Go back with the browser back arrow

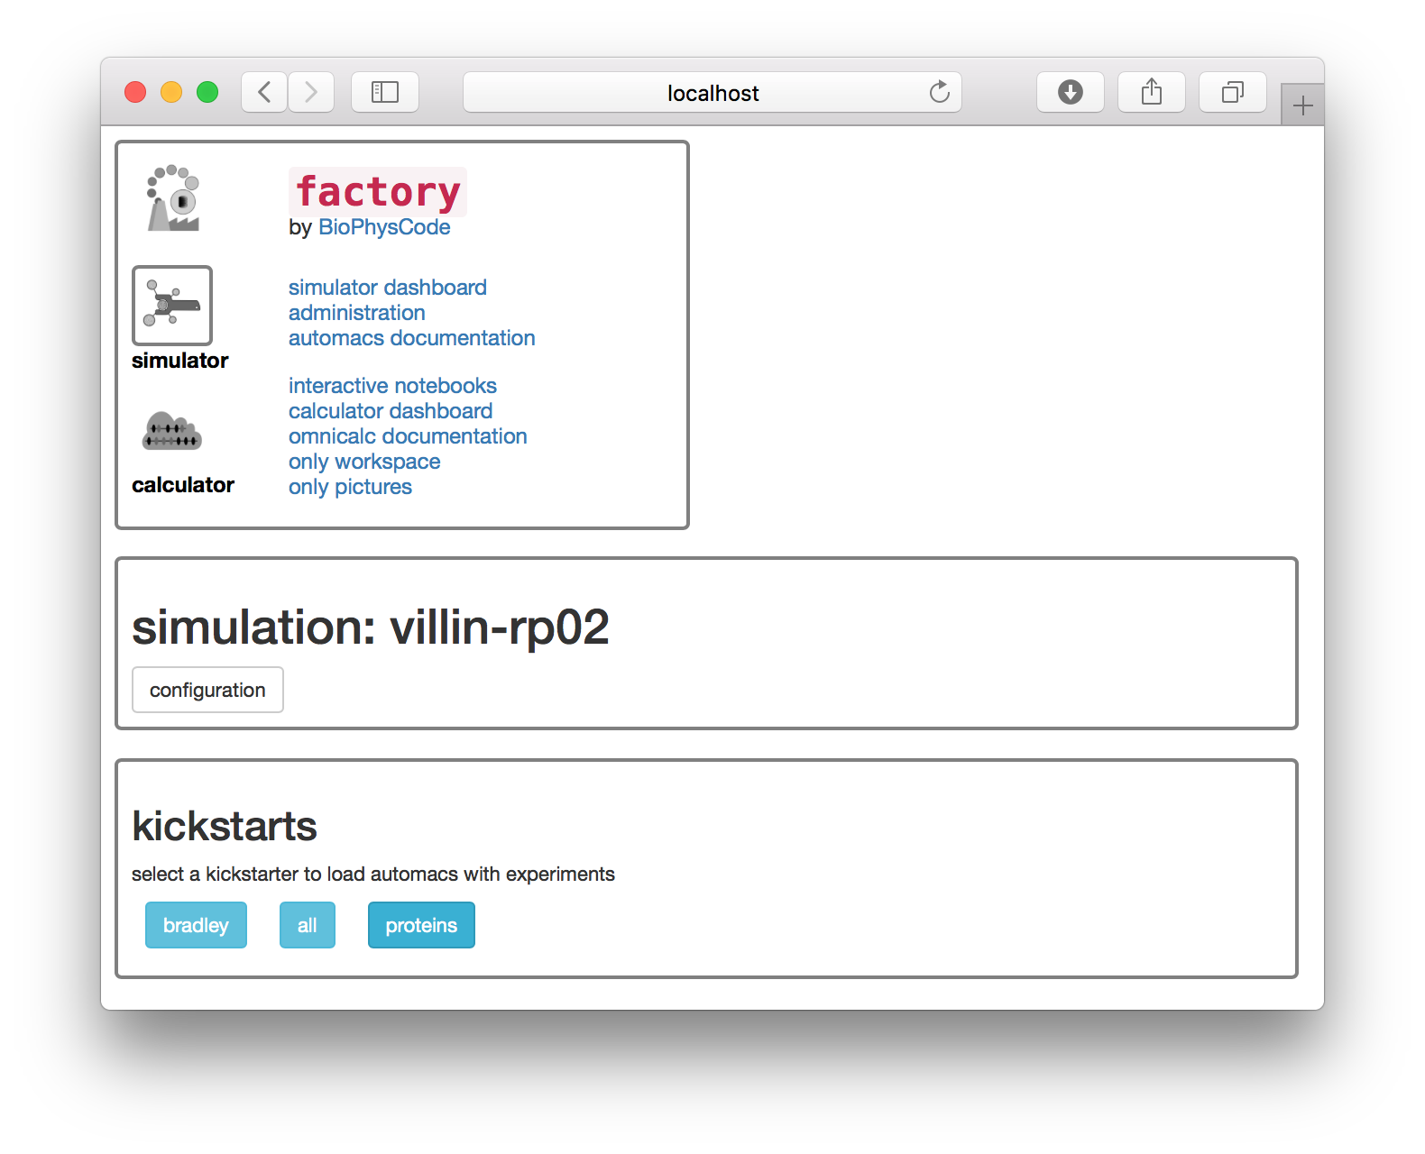coord(264,92)
